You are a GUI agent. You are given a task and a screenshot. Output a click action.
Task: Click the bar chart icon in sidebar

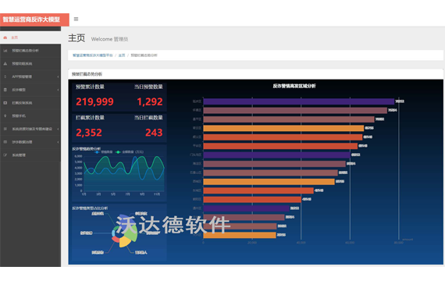pyautogui.click(x=5, y=51)
